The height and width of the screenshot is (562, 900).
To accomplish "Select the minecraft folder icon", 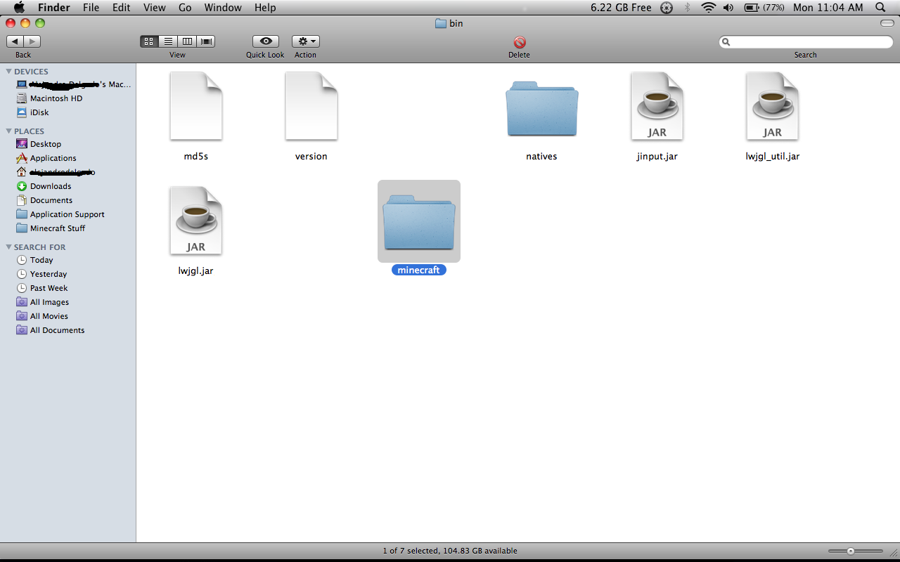I will (x=419, y=221).
